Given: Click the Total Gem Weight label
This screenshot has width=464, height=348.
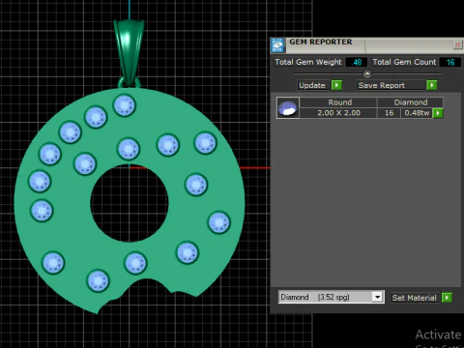Looking at the screenshot, I should click(x=307, y=62).
